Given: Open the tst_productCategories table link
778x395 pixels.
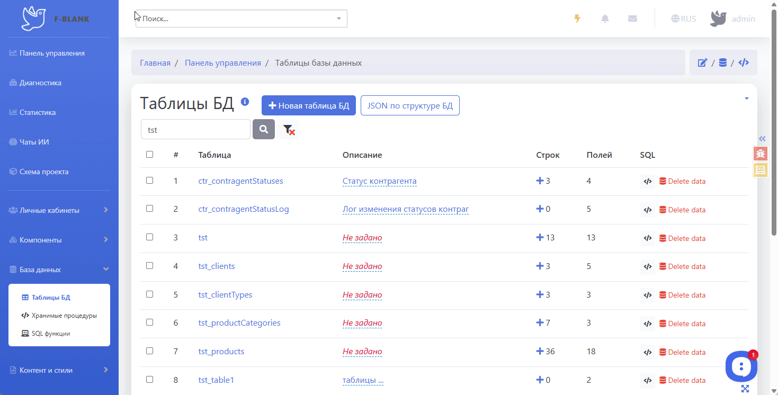Looking at the screenshot, I should 239,323.
